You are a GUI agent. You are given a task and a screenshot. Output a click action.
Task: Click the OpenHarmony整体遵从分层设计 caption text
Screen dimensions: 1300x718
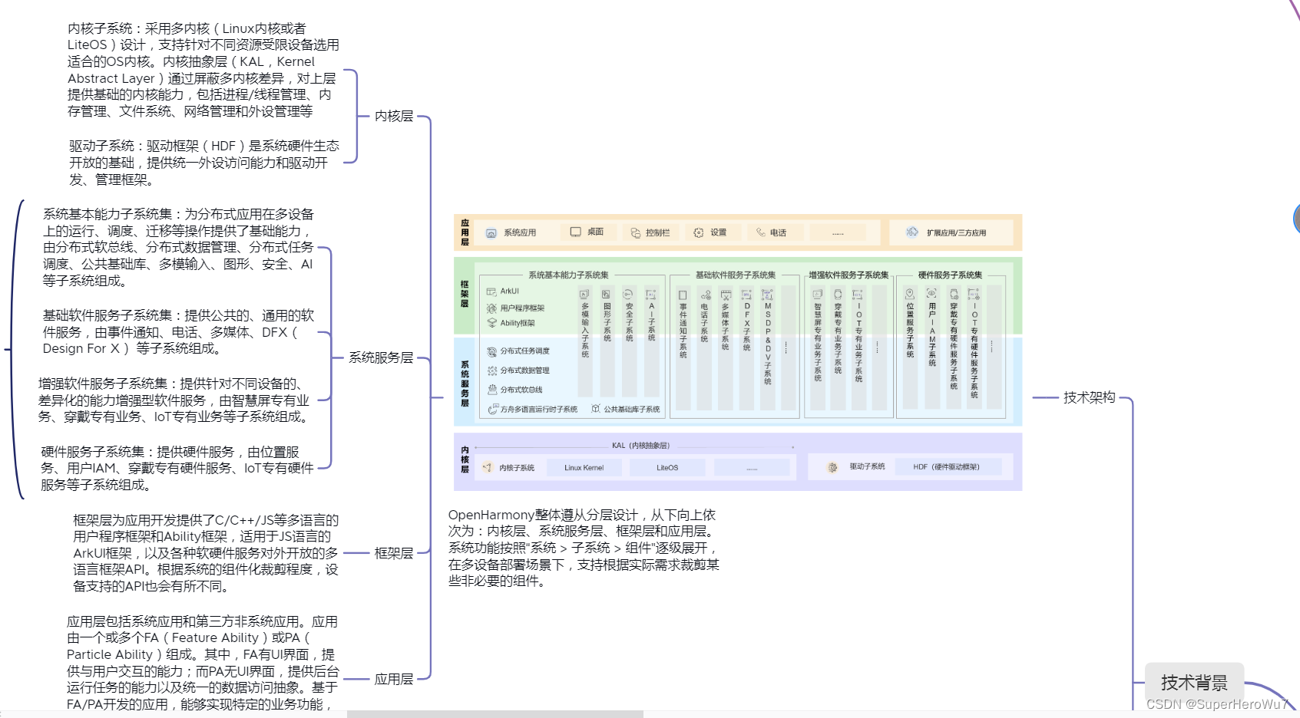click(584, 548)
